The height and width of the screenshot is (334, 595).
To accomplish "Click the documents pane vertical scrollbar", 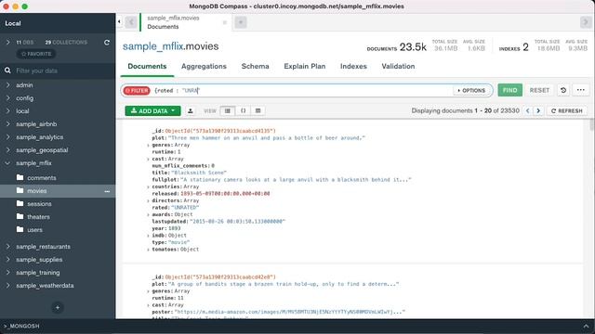I will (591, 125).
